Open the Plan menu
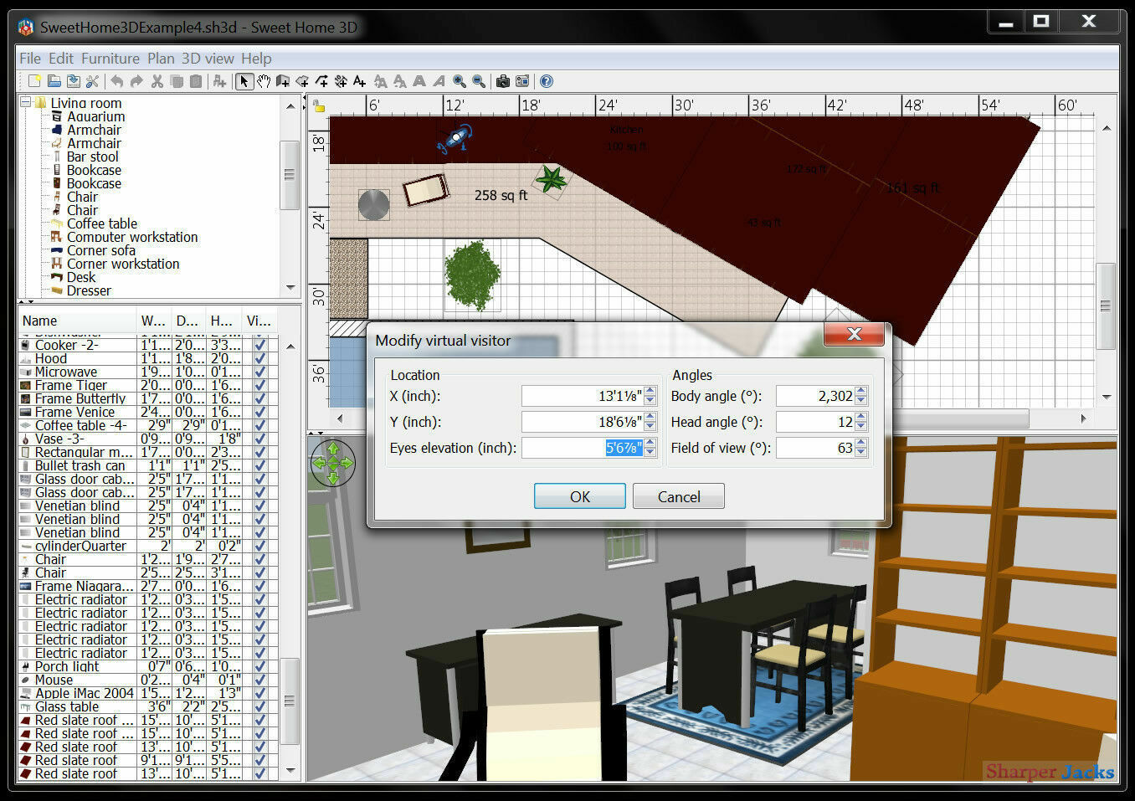The image size is (1135, 801). click(161, 59)
